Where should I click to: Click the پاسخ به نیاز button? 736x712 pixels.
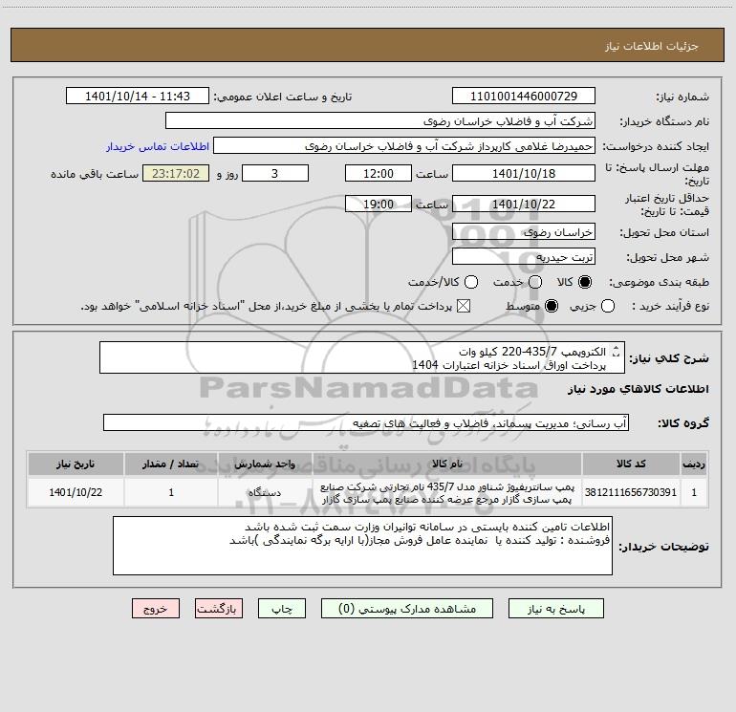tap(555, 609)
